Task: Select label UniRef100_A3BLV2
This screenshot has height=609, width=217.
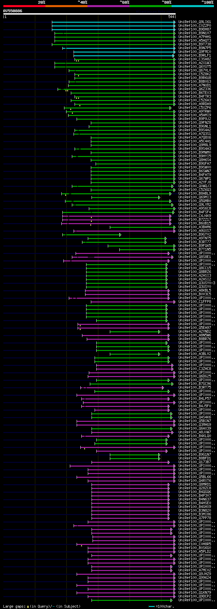Action: pyautogui.click(x=195, y=354)
